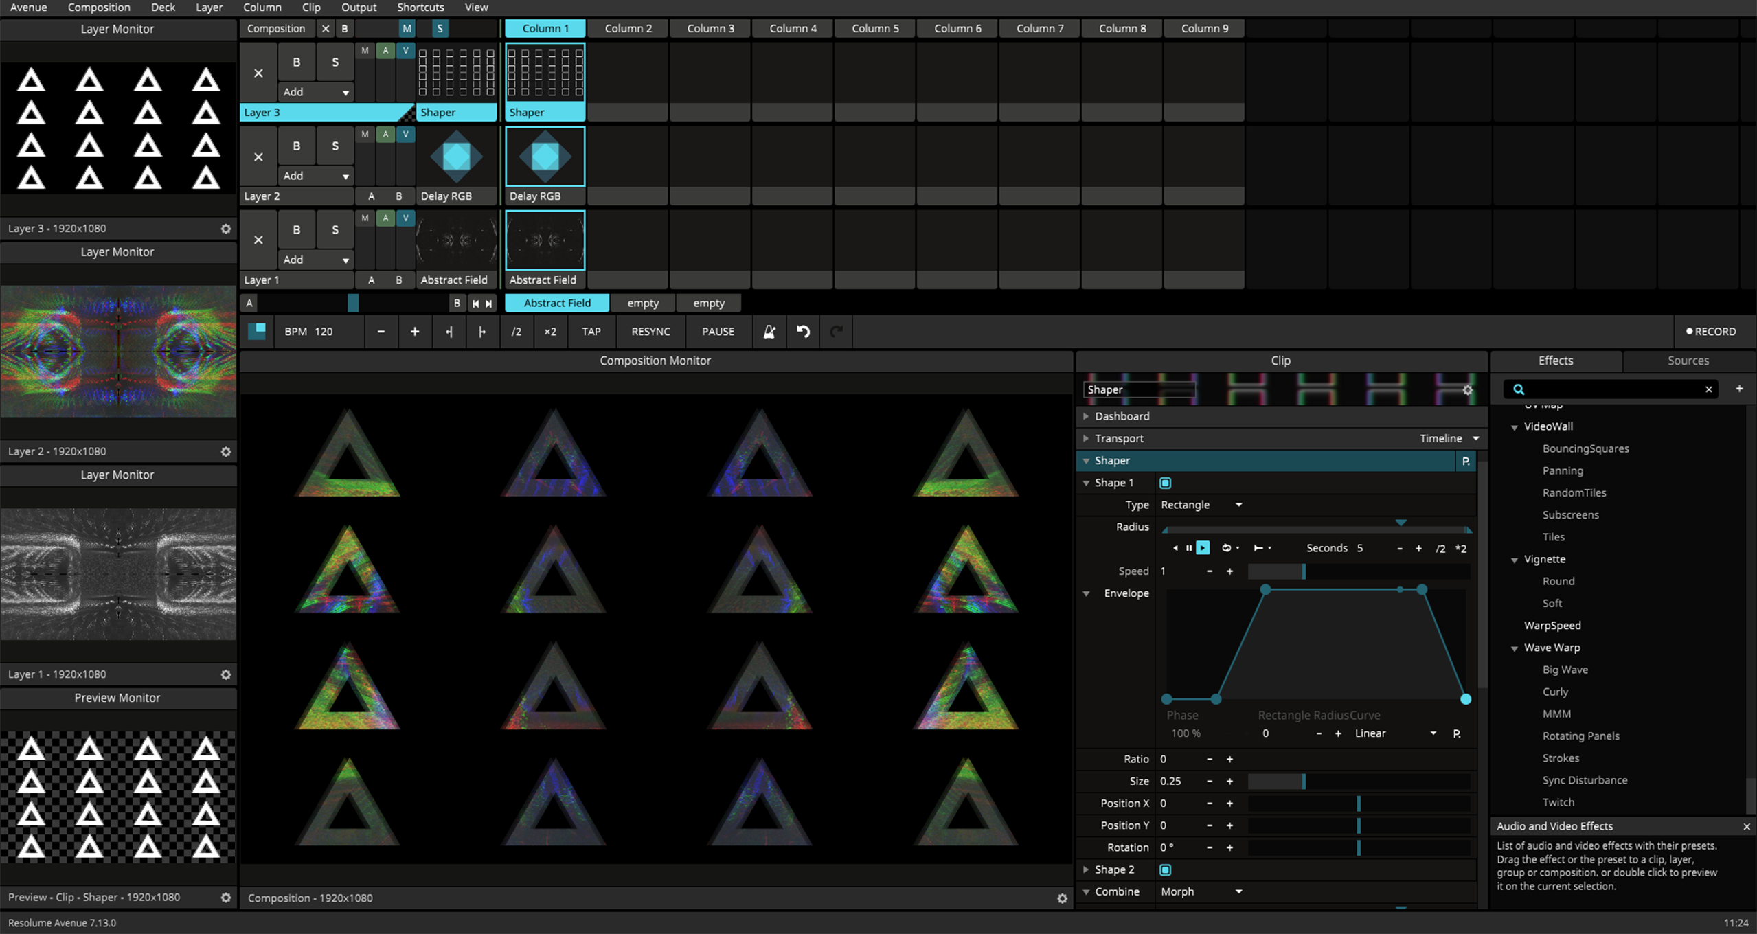Viewport: 1757px width, 934px height.
Task: Open the envelope Linear curve dropdown
Action: [x=1396, y=733]
